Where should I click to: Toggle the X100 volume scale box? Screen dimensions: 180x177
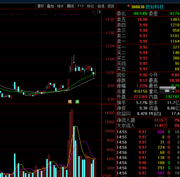[x=106, y=175]
